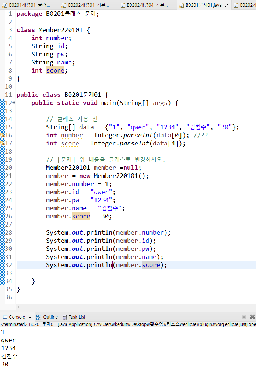Viewport: 256px width, 372px height.
Task: Activate the B0201문제01.java editor tab
Action: click(x=204, y=5)
